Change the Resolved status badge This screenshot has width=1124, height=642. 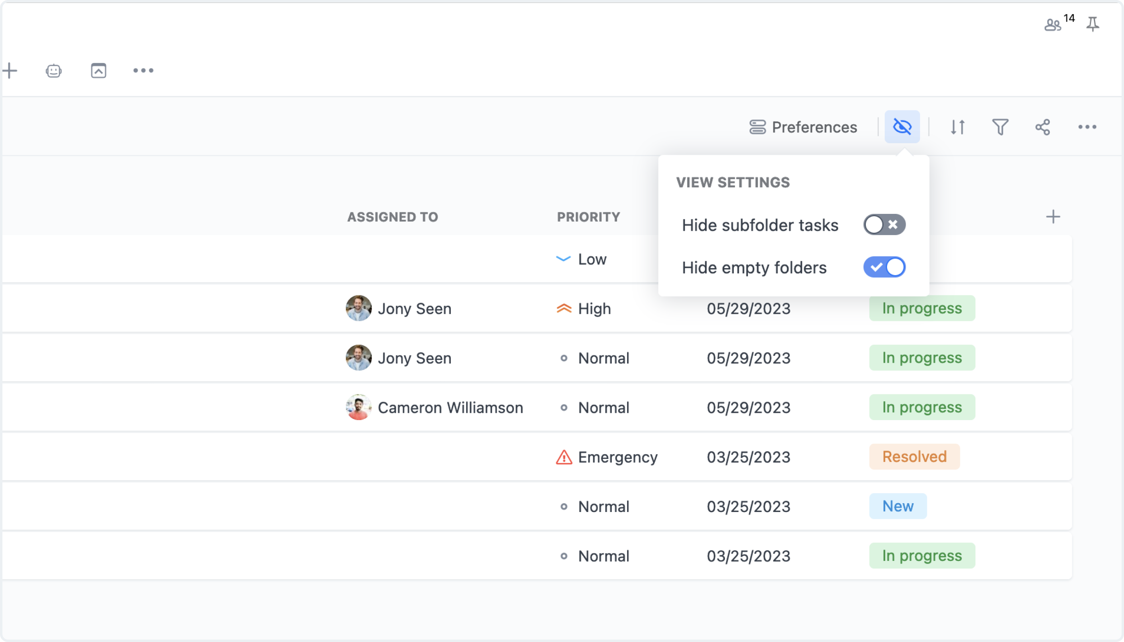(914, 456)
